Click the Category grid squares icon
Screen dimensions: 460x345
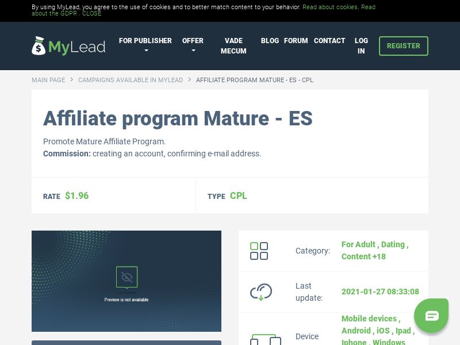(x=259, y=251)
